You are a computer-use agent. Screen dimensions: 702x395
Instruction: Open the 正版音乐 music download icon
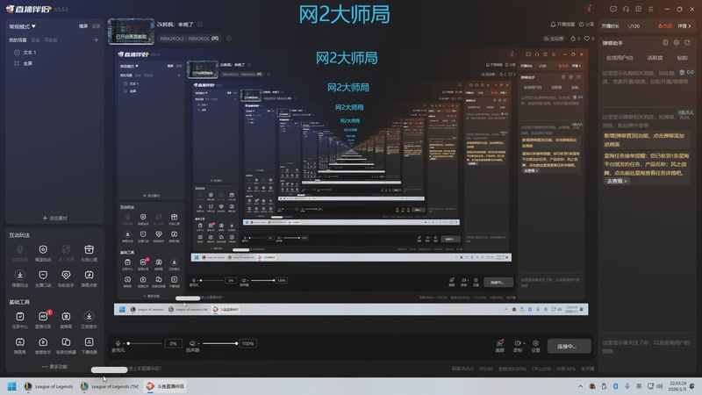click(x=90, y=317)
